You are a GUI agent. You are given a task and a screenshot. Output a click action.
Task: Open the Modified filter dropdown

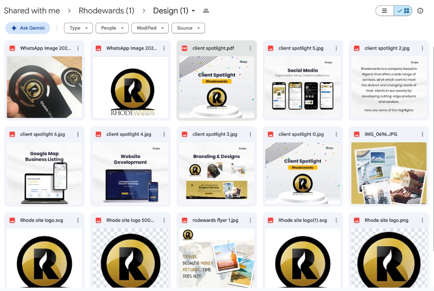(x=150, y=28)
